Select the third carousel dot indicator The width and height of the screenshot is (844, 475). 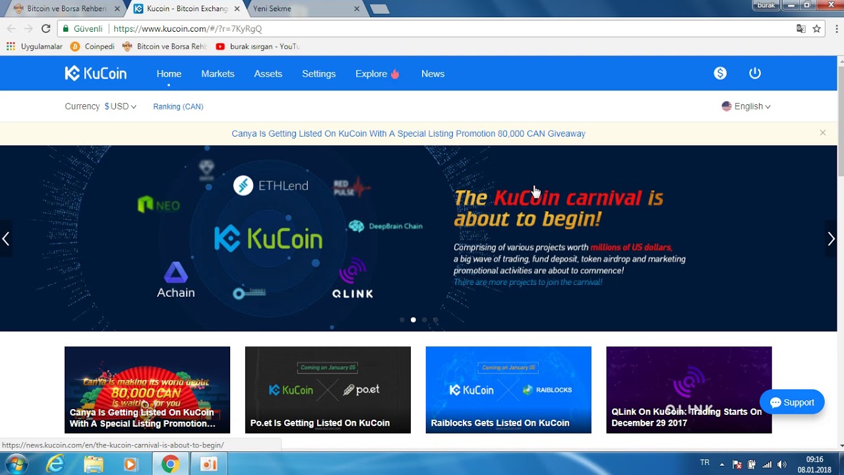tap(424, 320)
